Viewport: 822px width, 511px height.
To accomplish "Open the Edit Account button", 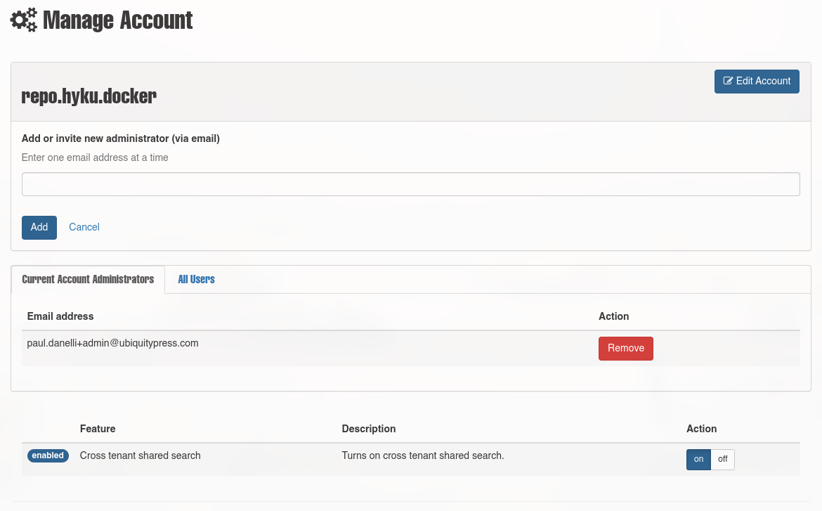I will 757,82.
